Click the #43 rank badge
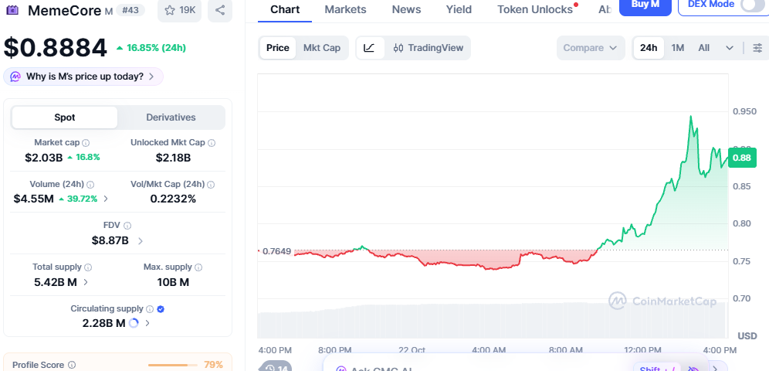This screenshot has height=371, width=769. pos(130,10)
